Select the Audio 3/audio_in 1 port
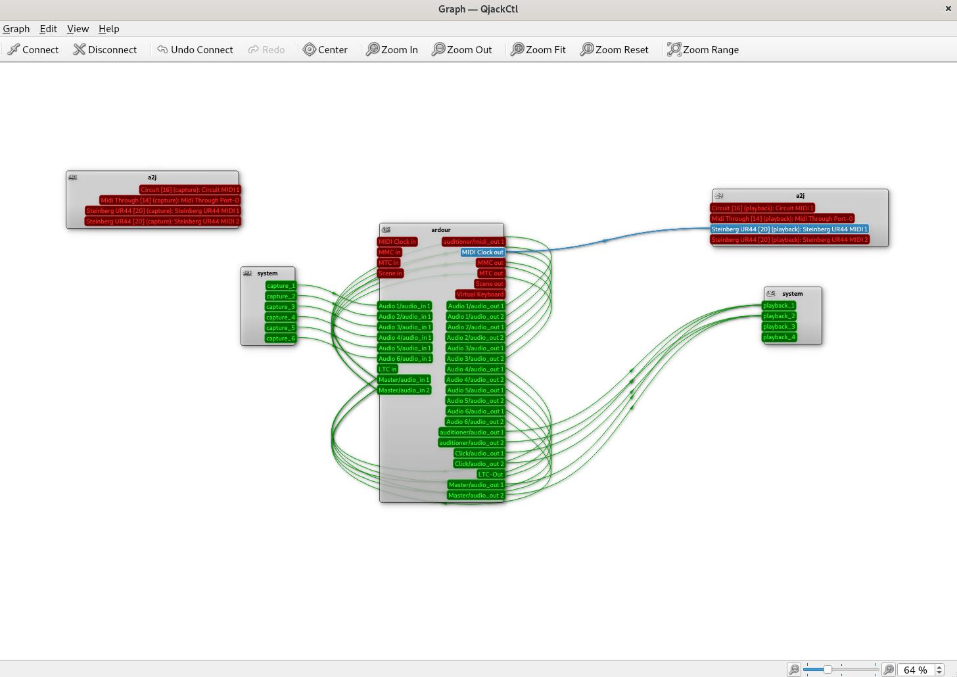This screenshot has width=957, height=677. click(x=405, y=327)
